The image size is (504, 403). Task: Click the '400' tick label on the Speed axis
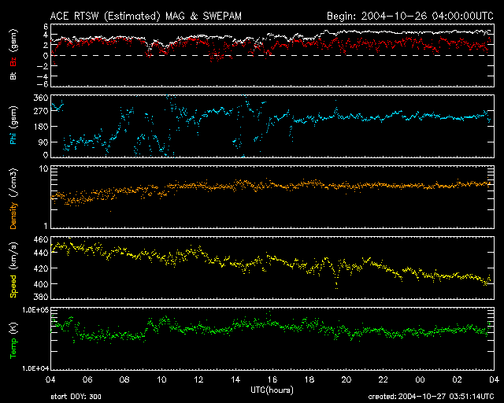click(41, 284)
